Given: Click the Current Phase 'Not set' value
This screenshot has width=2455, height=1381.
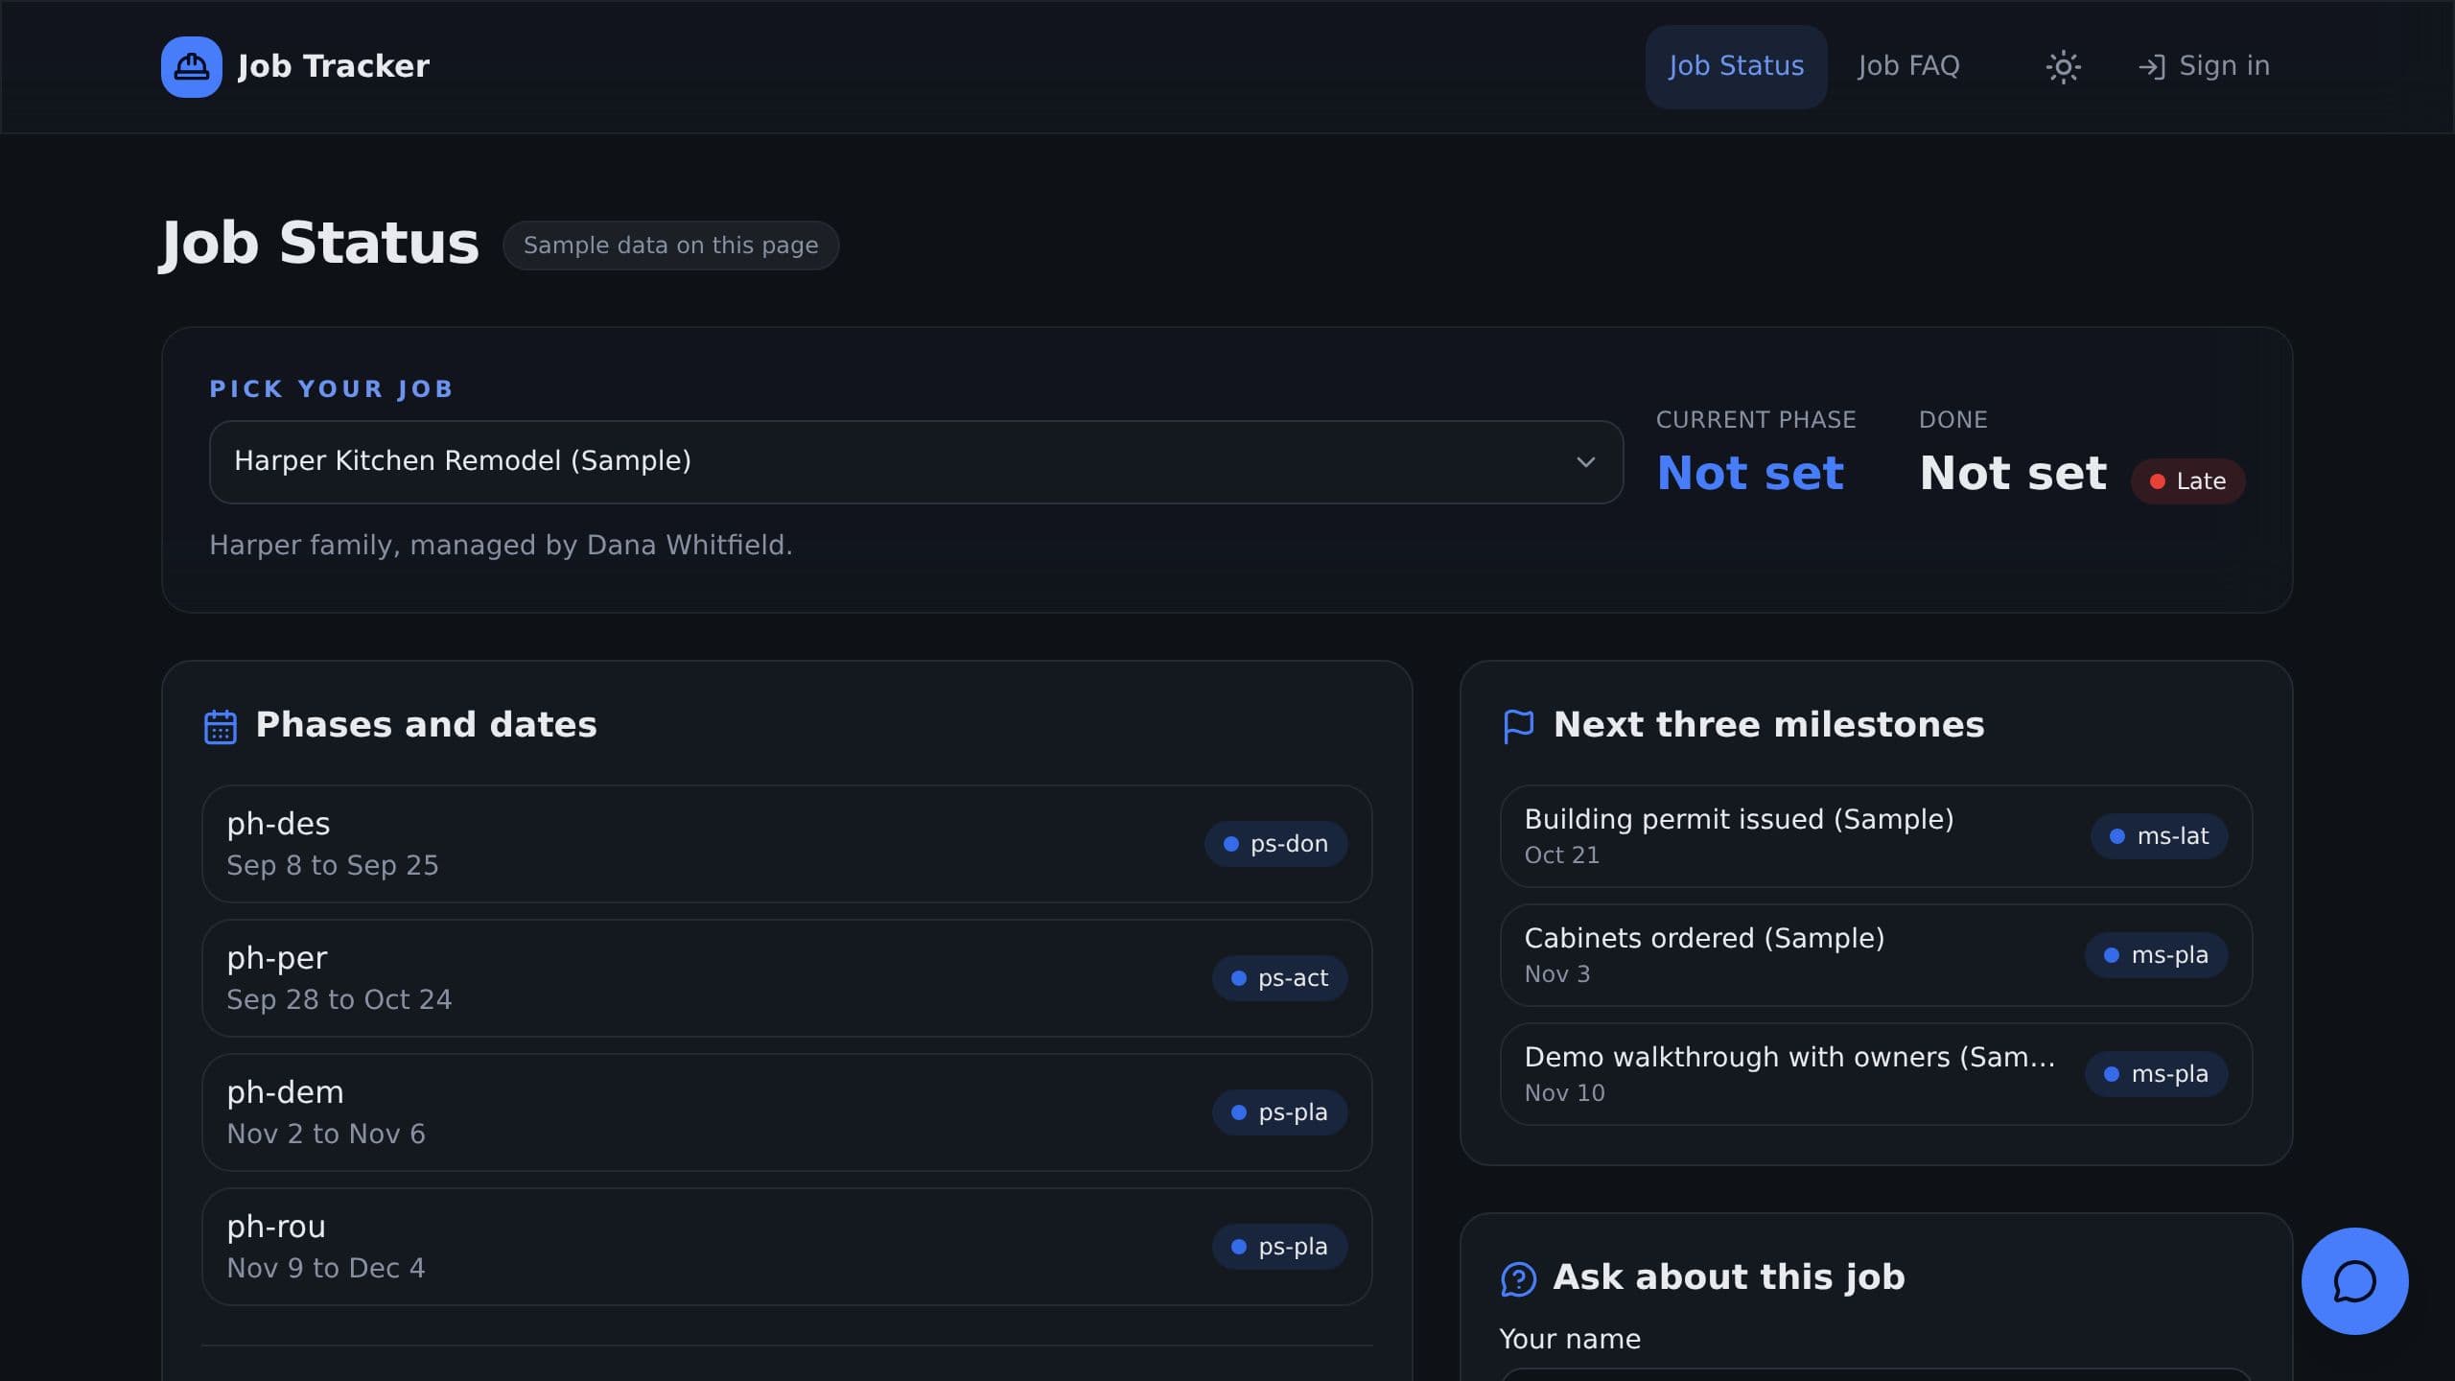Looking at the screenshot, I should (1750, 474).
